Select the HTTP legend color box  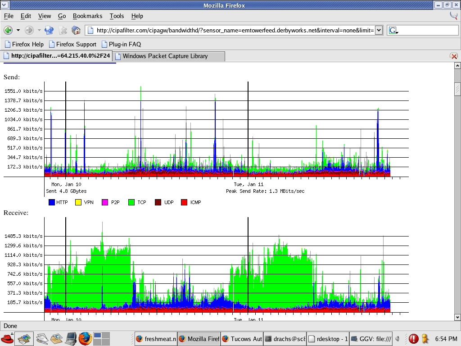pos(52,202)
